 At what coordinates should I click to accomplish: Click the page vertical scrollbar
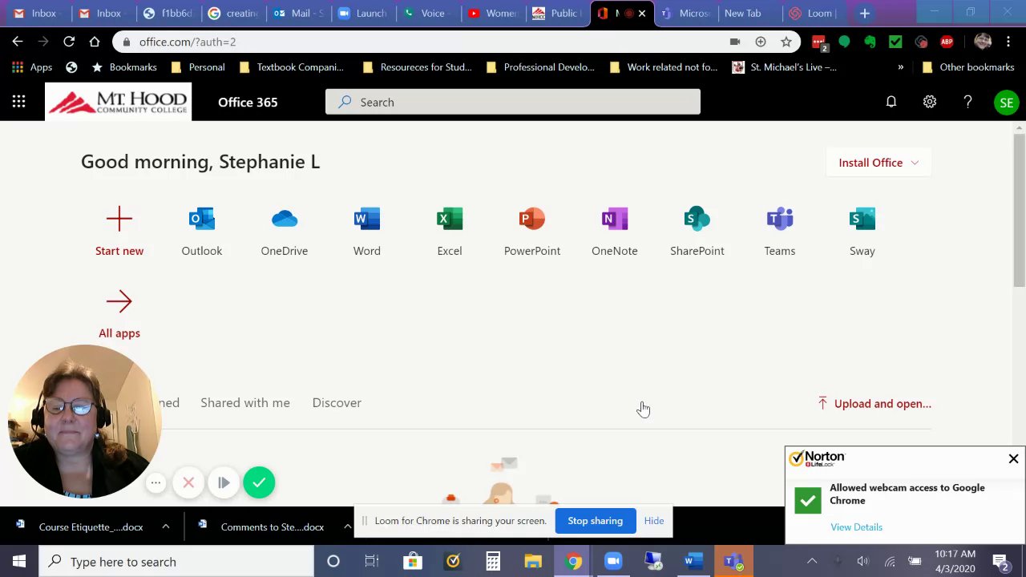point(1020,211)
